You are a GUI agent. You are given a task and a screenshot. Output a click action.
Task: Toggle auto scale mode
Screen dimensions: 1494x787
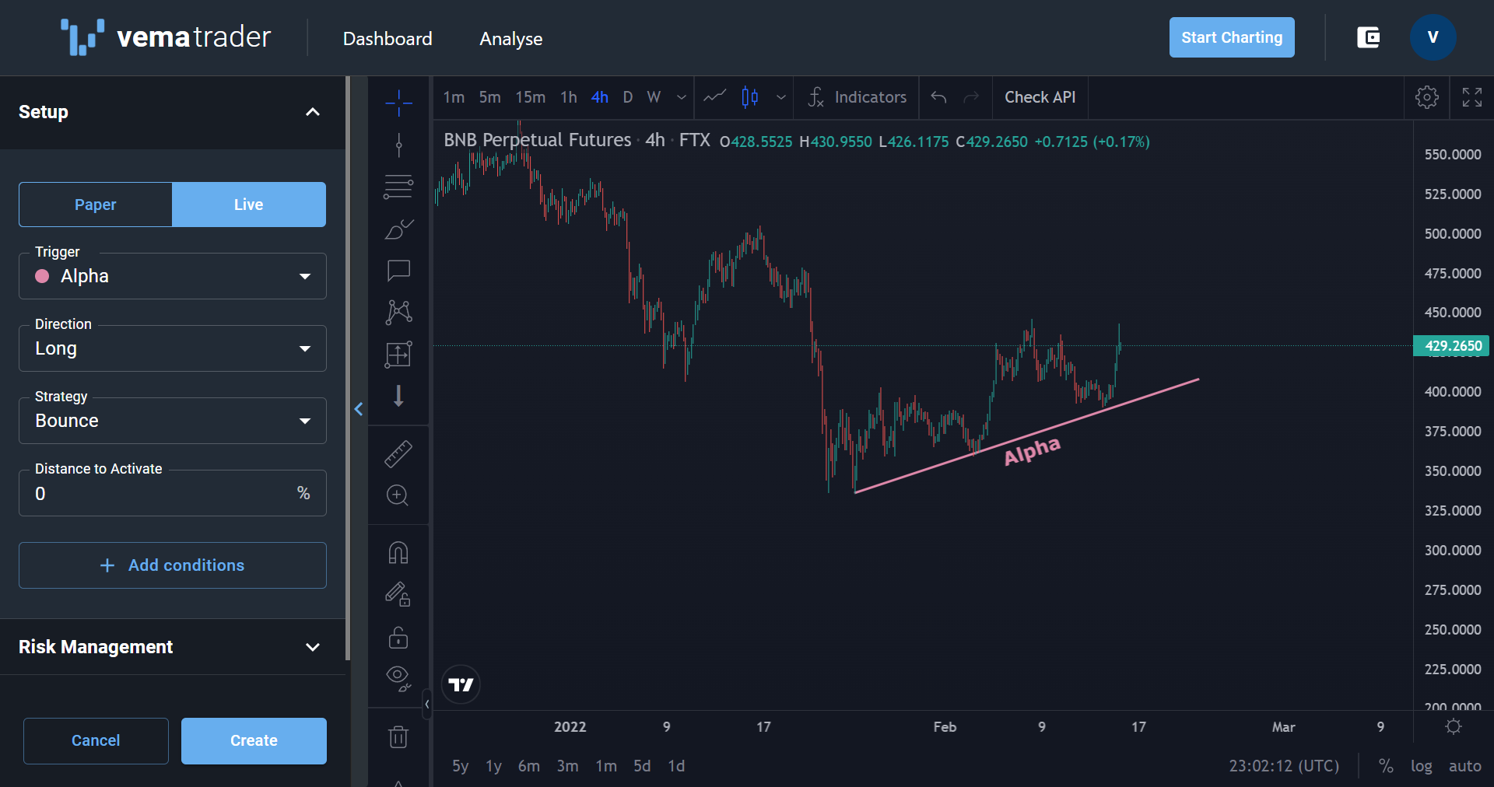[1464, 766]
